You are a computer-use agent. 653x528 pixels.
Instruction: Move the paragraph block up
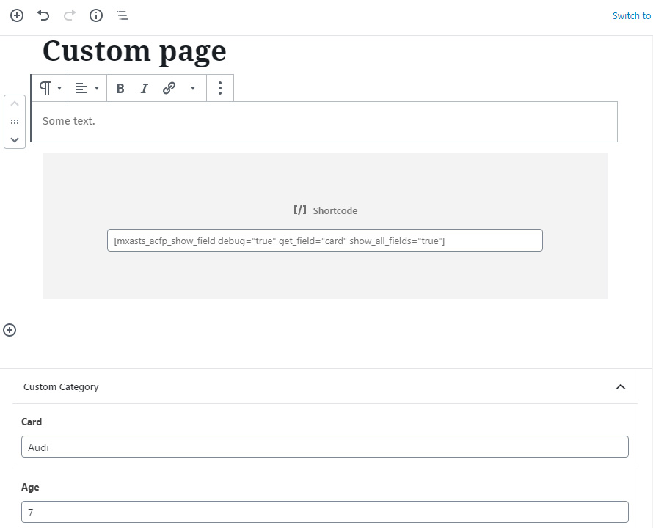tap(15, 103)
